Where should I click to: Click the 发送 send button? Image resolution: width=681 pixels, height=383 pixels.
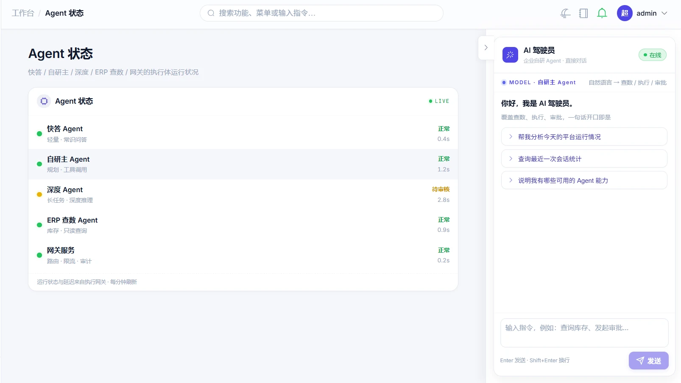648,361
